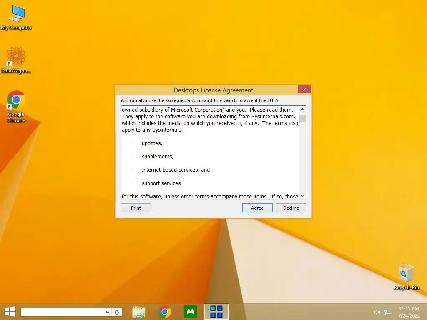Select the Recycle Bin desktop icon
The height and width of the screenshot is (320, 427).
click(406, 277)
